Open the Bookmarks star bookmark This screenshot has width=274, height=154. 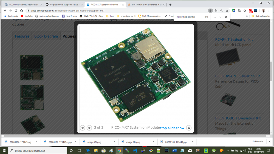point(11,16)
